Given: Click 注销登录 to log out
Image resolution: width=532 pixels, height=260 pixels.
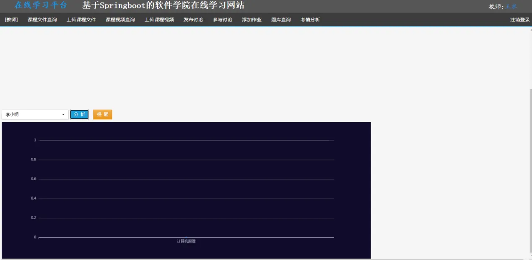Looking at the screenshot, I should click(x=520, y=20).
